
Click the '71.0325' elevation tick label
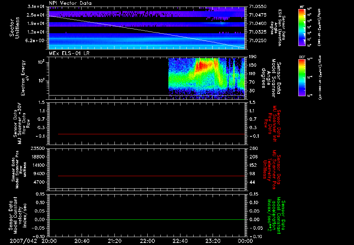[x=258, y=32]
